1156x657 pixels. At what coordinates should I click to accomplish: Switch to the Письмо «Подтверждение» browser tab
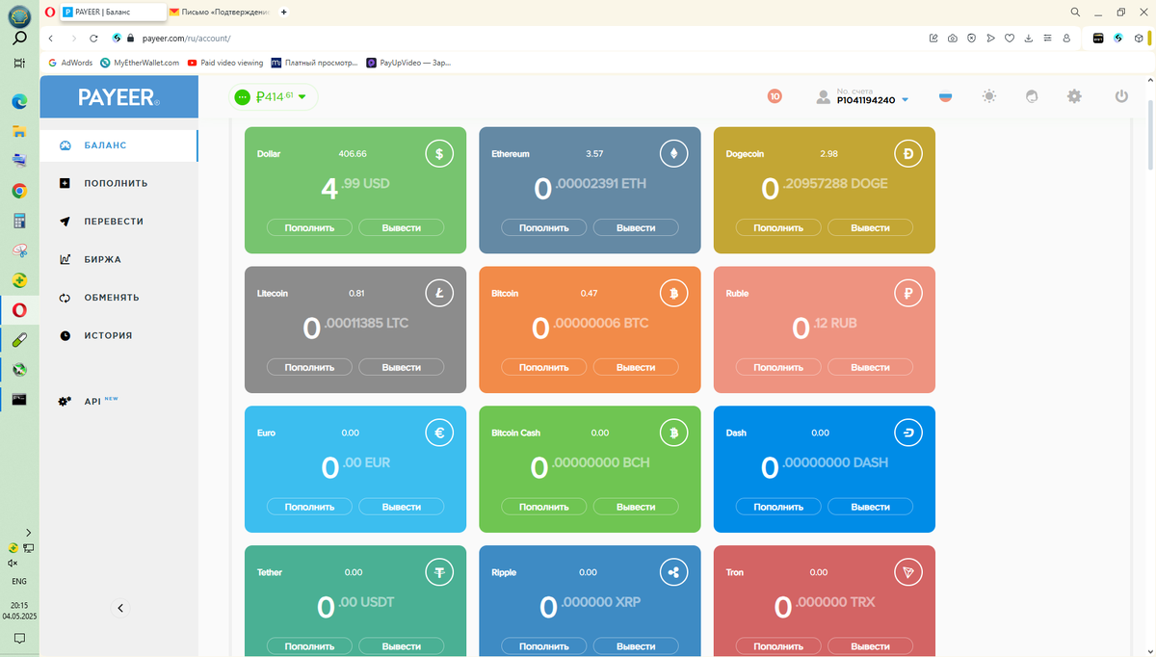(x=221, y=12)
